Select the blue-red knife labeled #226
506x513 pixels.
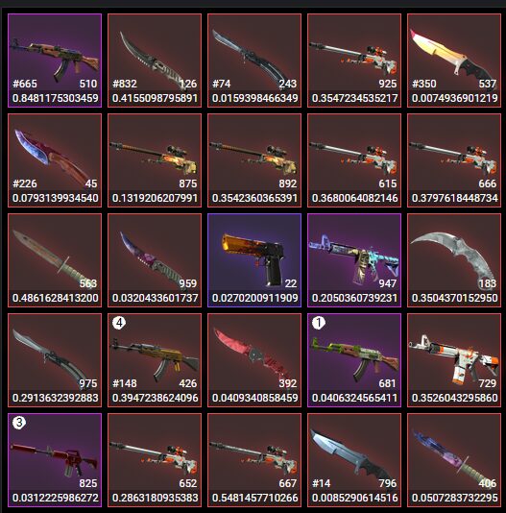(x=55, y=160)
